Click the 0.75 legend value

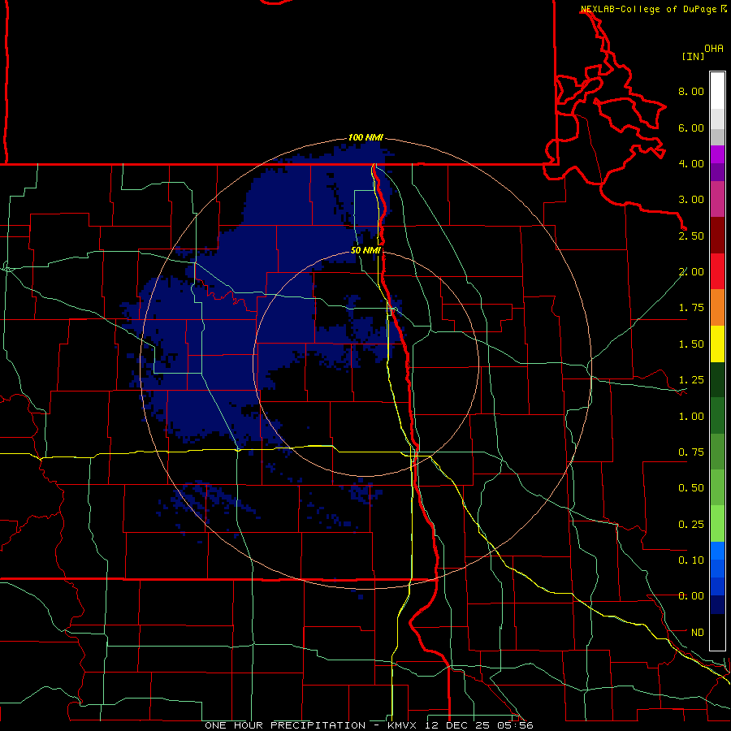tap(691, 452)
